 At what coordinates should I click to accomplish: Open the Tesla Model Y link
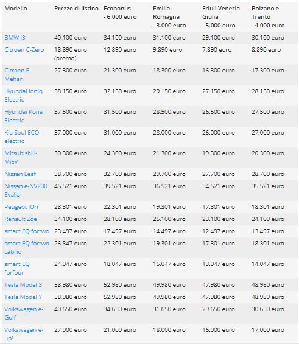coord(23,297)
